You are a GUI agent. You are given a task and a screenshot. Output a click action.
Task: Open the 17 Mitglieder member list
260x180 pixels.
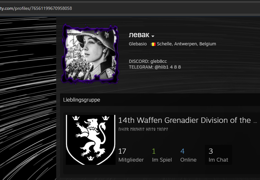[x=131, y=155]
